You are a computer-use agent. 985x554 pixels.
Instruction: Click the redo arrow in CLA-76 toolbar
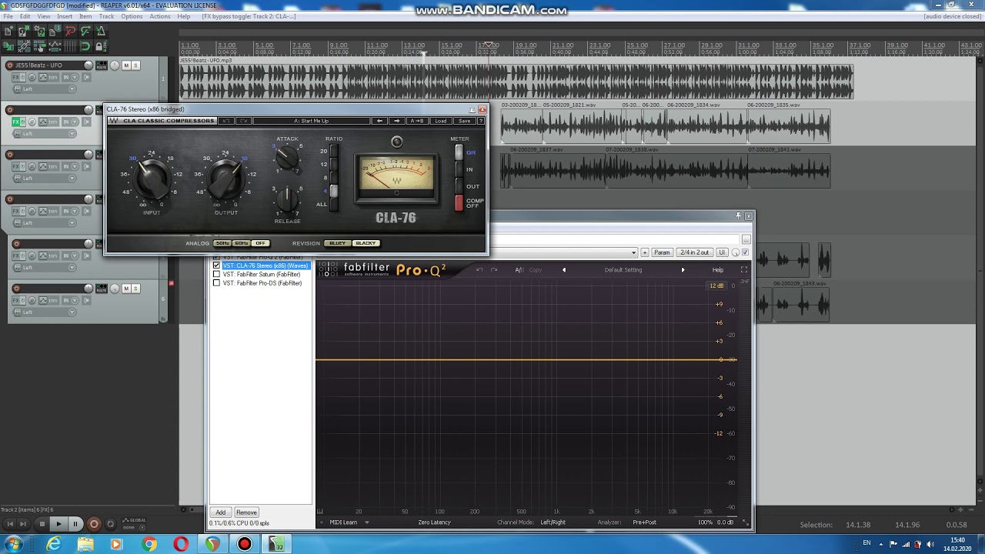tap(243, 121)
